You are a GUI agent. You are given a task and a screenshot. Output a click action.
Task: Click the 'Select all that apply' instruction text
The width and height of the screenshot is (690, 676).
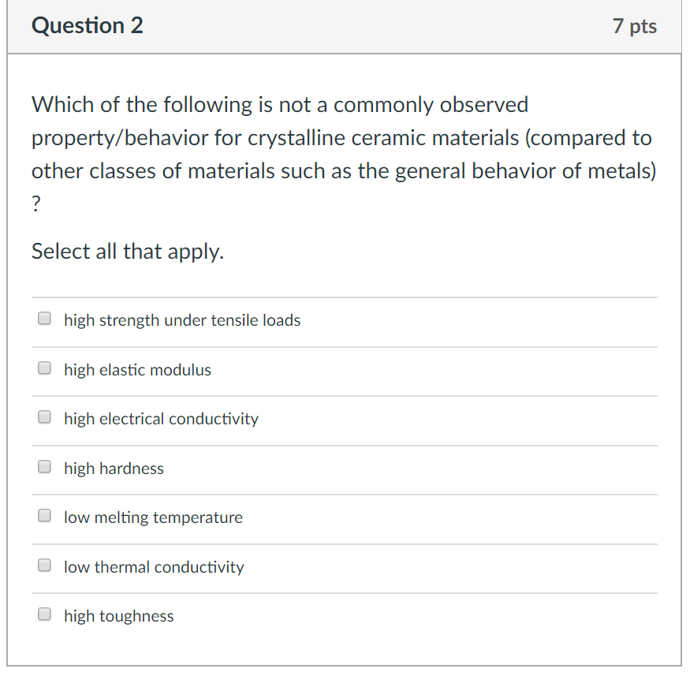[x=126, y=251]
